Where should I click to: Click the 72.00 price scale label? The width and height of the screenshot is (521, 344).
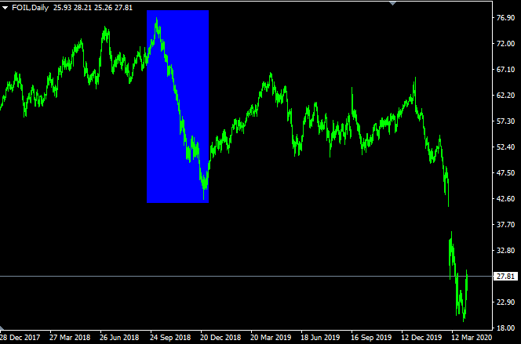pyautogui.click(x=505, y=44)
